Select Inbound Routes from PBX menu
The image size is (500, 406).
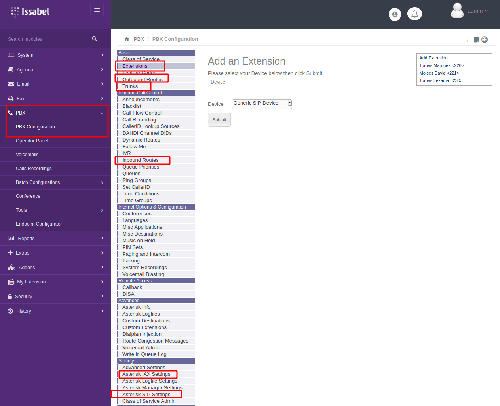141,160
